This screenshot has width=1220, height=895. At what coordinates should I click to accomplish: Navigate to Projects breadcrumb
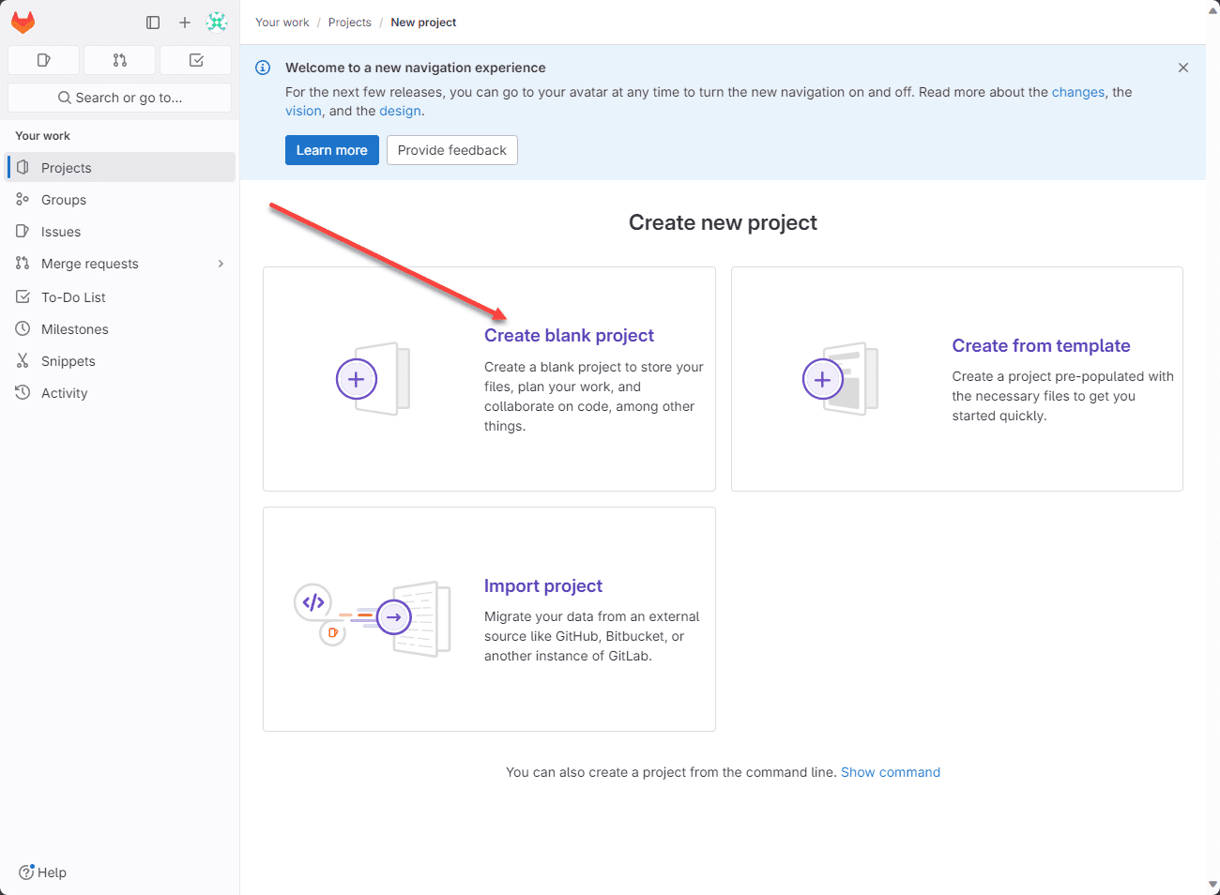pyautogui.click(x=350, y=23)
